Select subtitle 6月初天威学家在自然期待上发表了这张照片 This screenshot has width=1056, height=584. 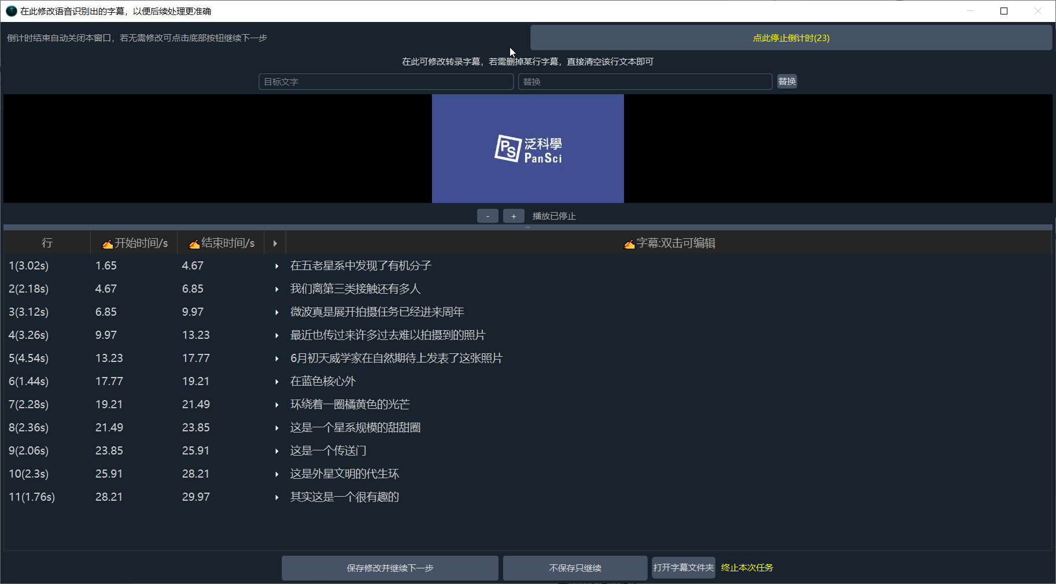(396, 358)
